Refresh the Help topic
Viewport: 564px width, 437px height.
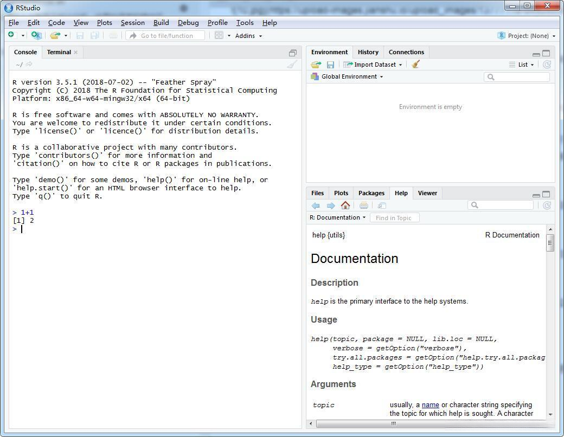coord(547,205)
